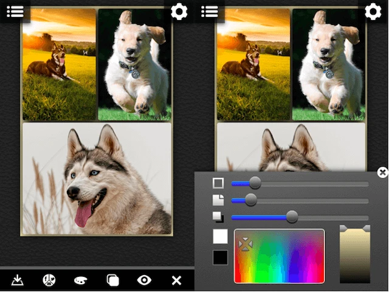Close the bottom toolbar with the X
The image size is (389, 292).
[x=176, y=280]
